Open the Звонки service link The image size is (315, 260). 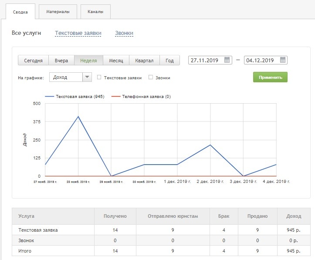point(124,33)
